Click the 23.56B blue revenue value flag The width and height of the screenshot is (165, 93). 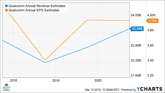click(137, 28)
